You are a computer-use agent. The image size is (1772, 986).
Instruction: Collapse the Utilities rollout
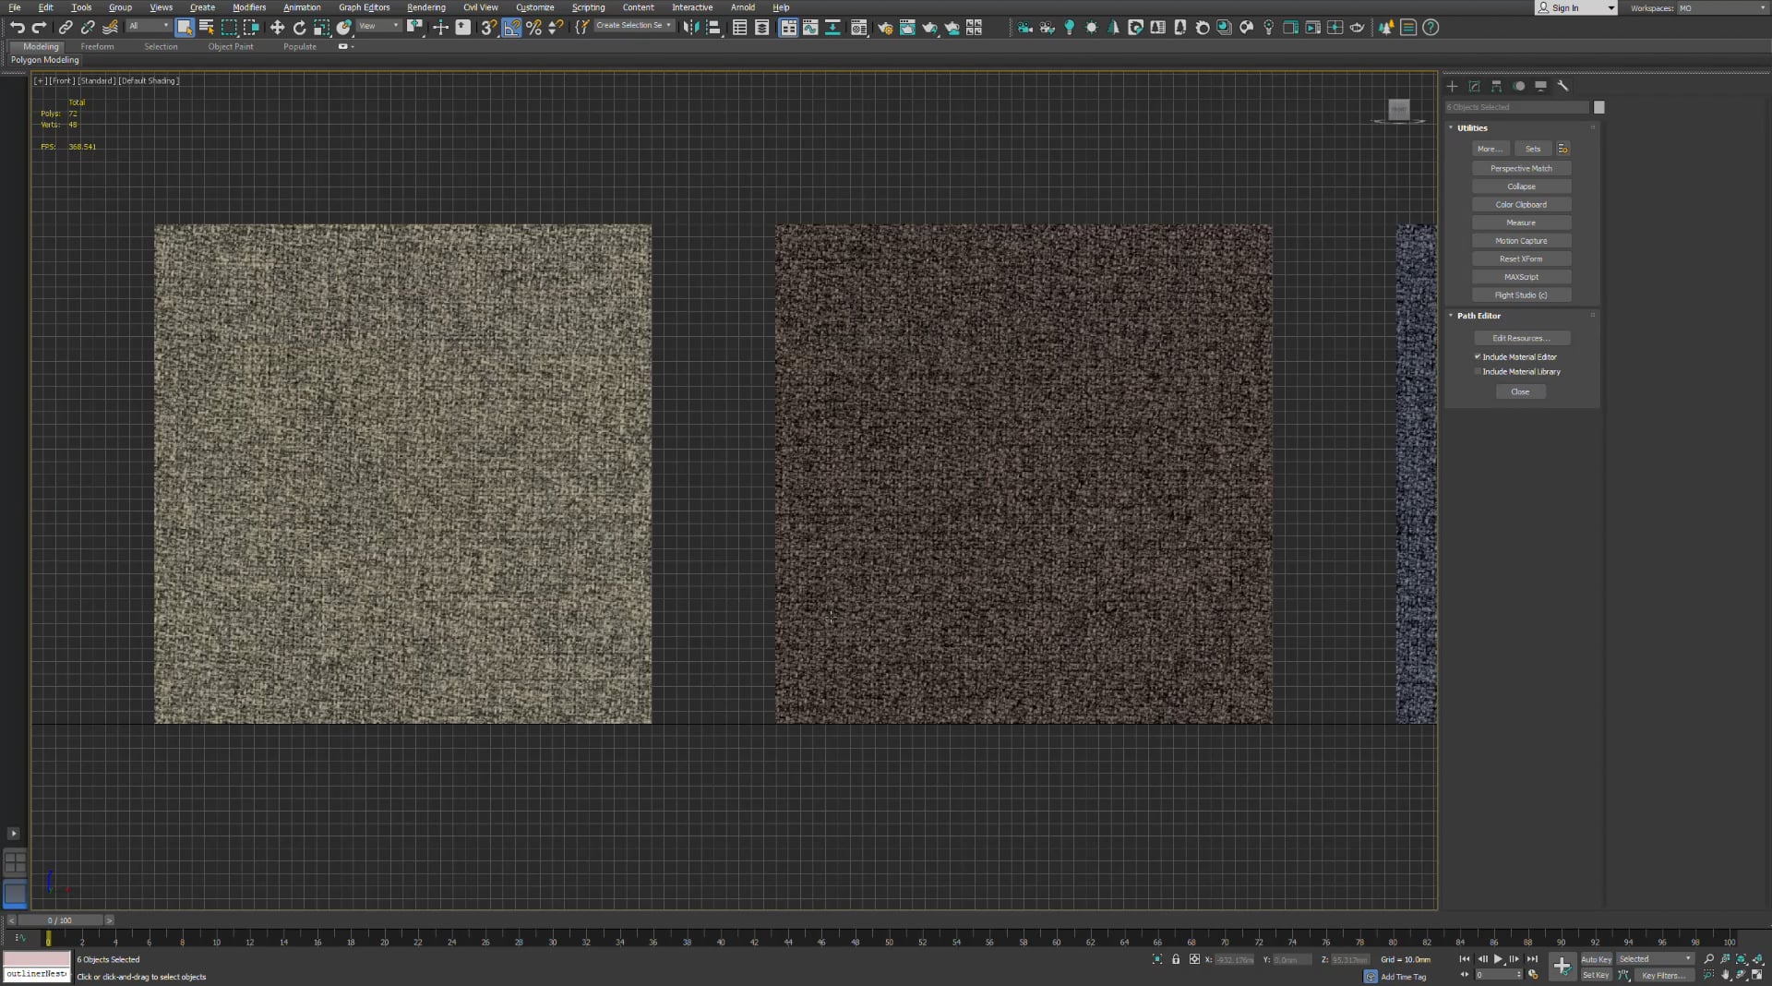tap(1472, 128)
